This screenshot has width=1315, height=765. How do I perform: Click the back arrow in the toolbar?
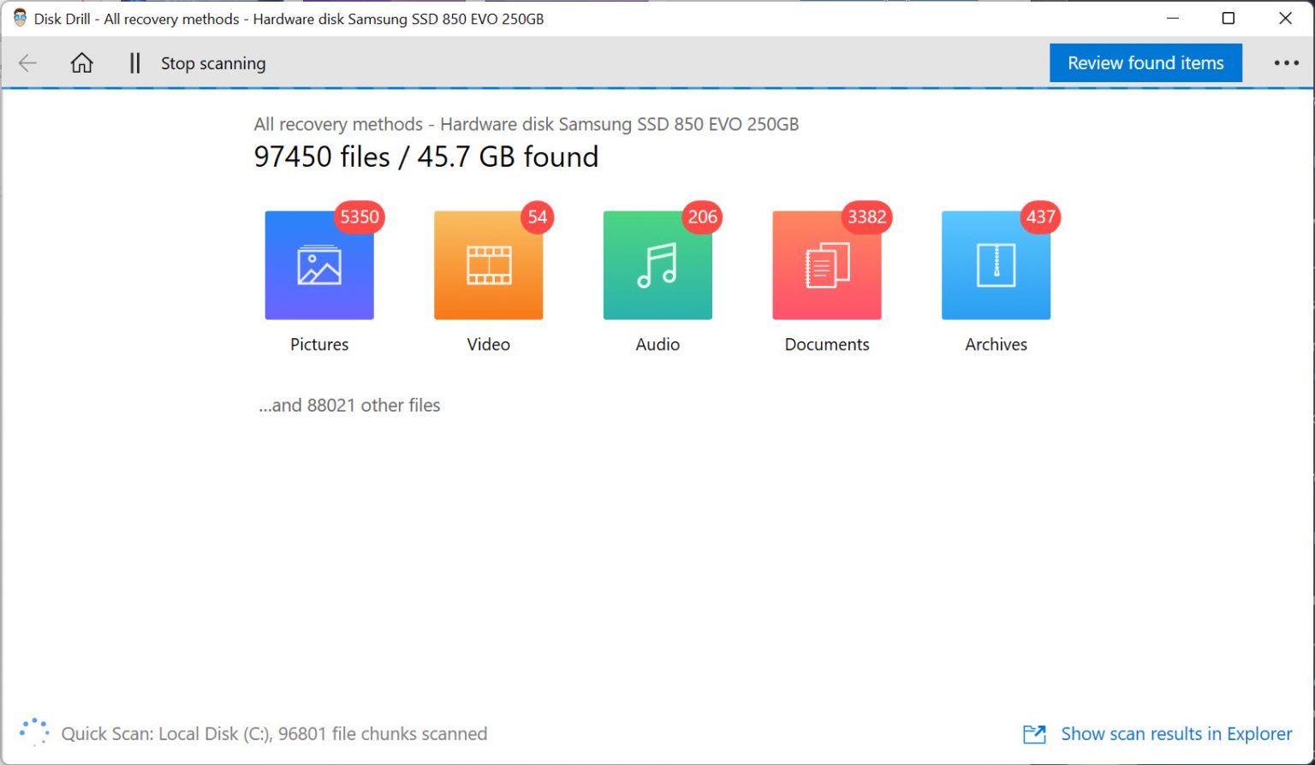(27, 62)
